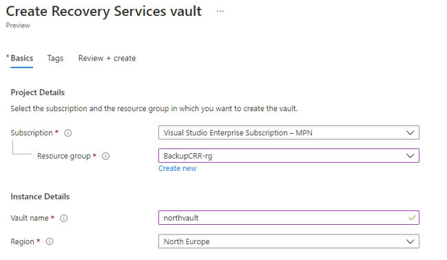Open the BackupCRR-rg resource group selector

pos(289,156)
